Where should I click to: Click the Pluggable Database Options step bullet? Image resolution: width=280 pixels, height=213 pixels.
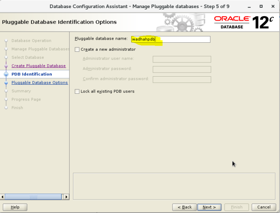(x=6, y=83)
